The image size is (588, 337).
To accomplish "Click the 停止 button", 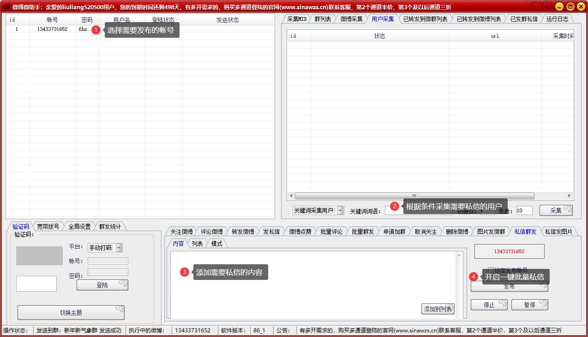I will (489, 305).
